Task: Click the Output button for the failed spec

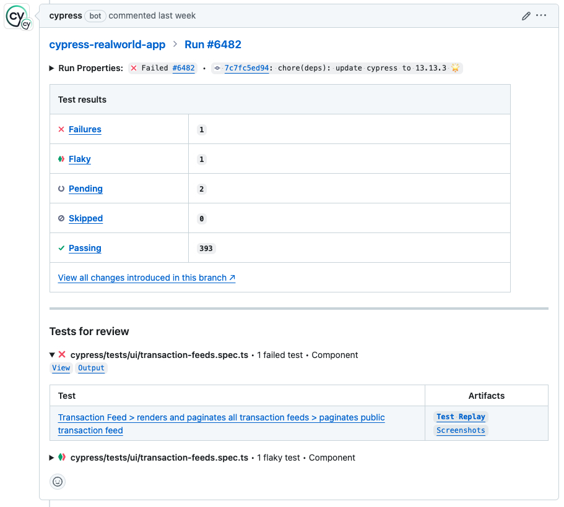Action: (91, 368)
